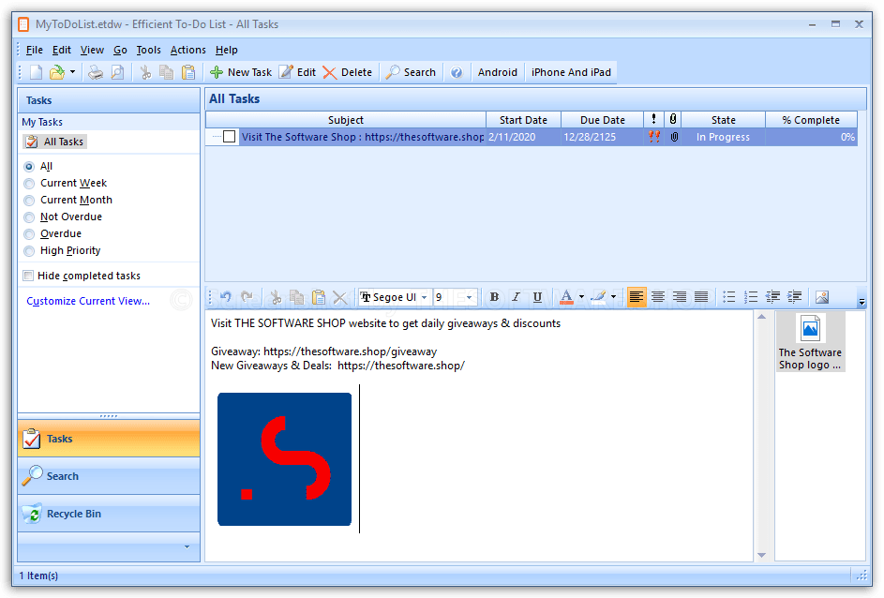Click the Copy icon in main toolbar
This screenshot has width=884, height=598.
tap(166, 72)
